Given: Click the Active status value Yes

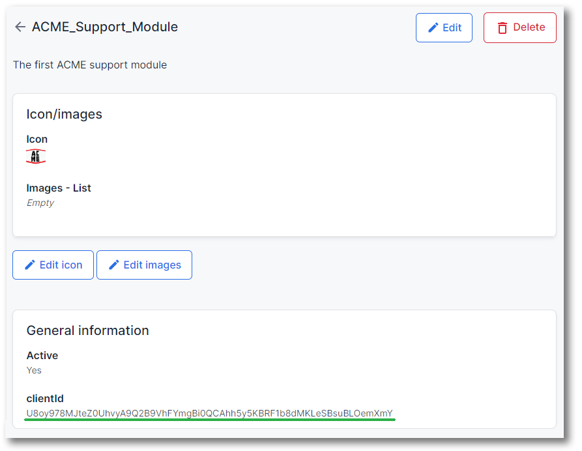Looking at the screenshot, I should (34, 370).
